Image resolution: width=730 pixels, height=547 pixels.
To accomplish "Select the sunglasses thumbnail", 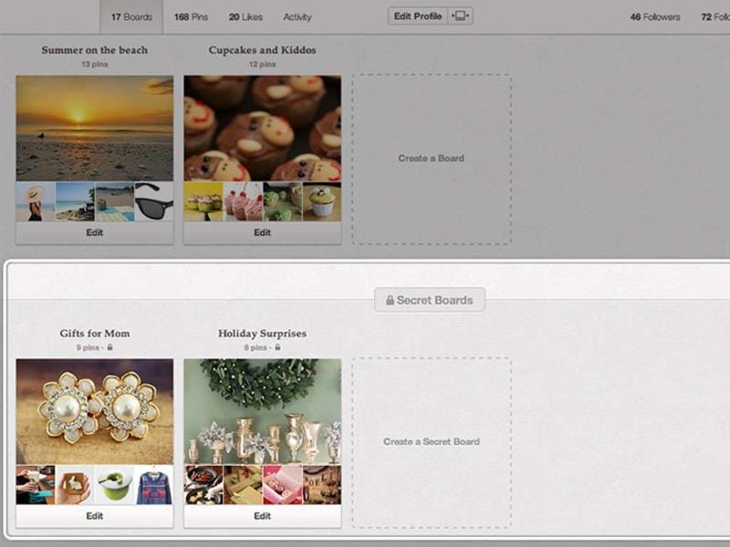I will pyautogui.click(x=153, y=201).
